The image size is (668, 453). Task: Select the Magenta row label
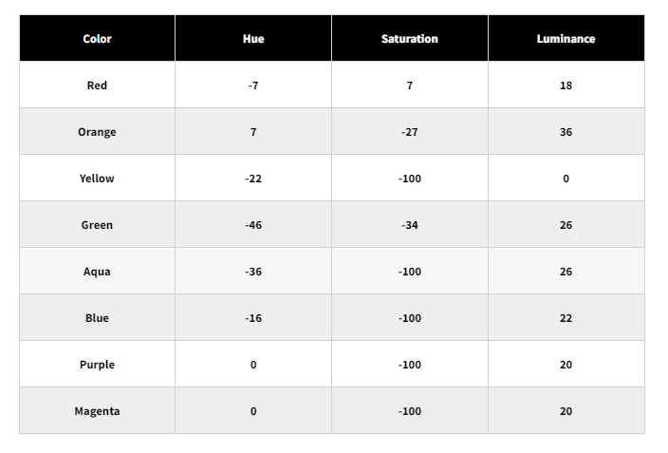97,411
